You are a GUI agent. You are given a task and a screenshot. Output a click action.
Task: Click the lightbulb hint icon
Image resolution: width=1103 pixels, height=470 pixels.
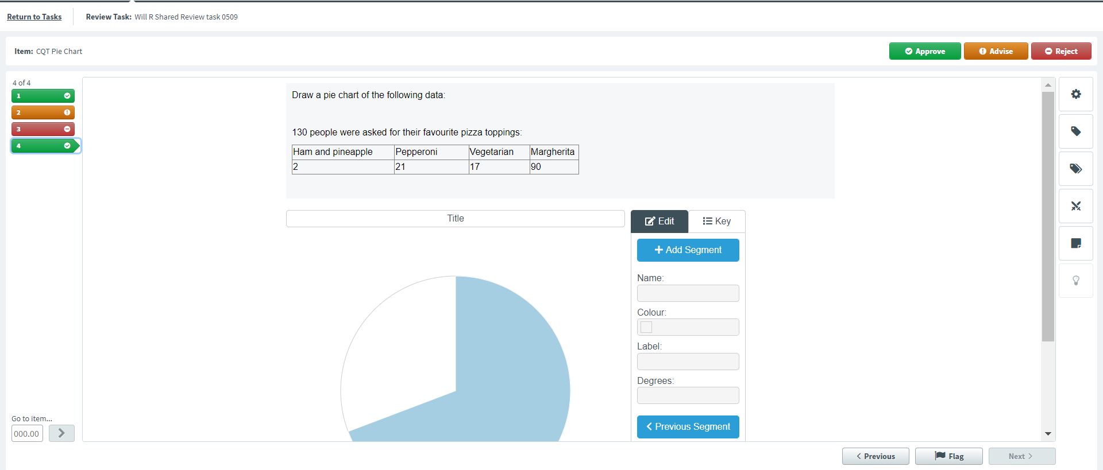[1076, 281]
